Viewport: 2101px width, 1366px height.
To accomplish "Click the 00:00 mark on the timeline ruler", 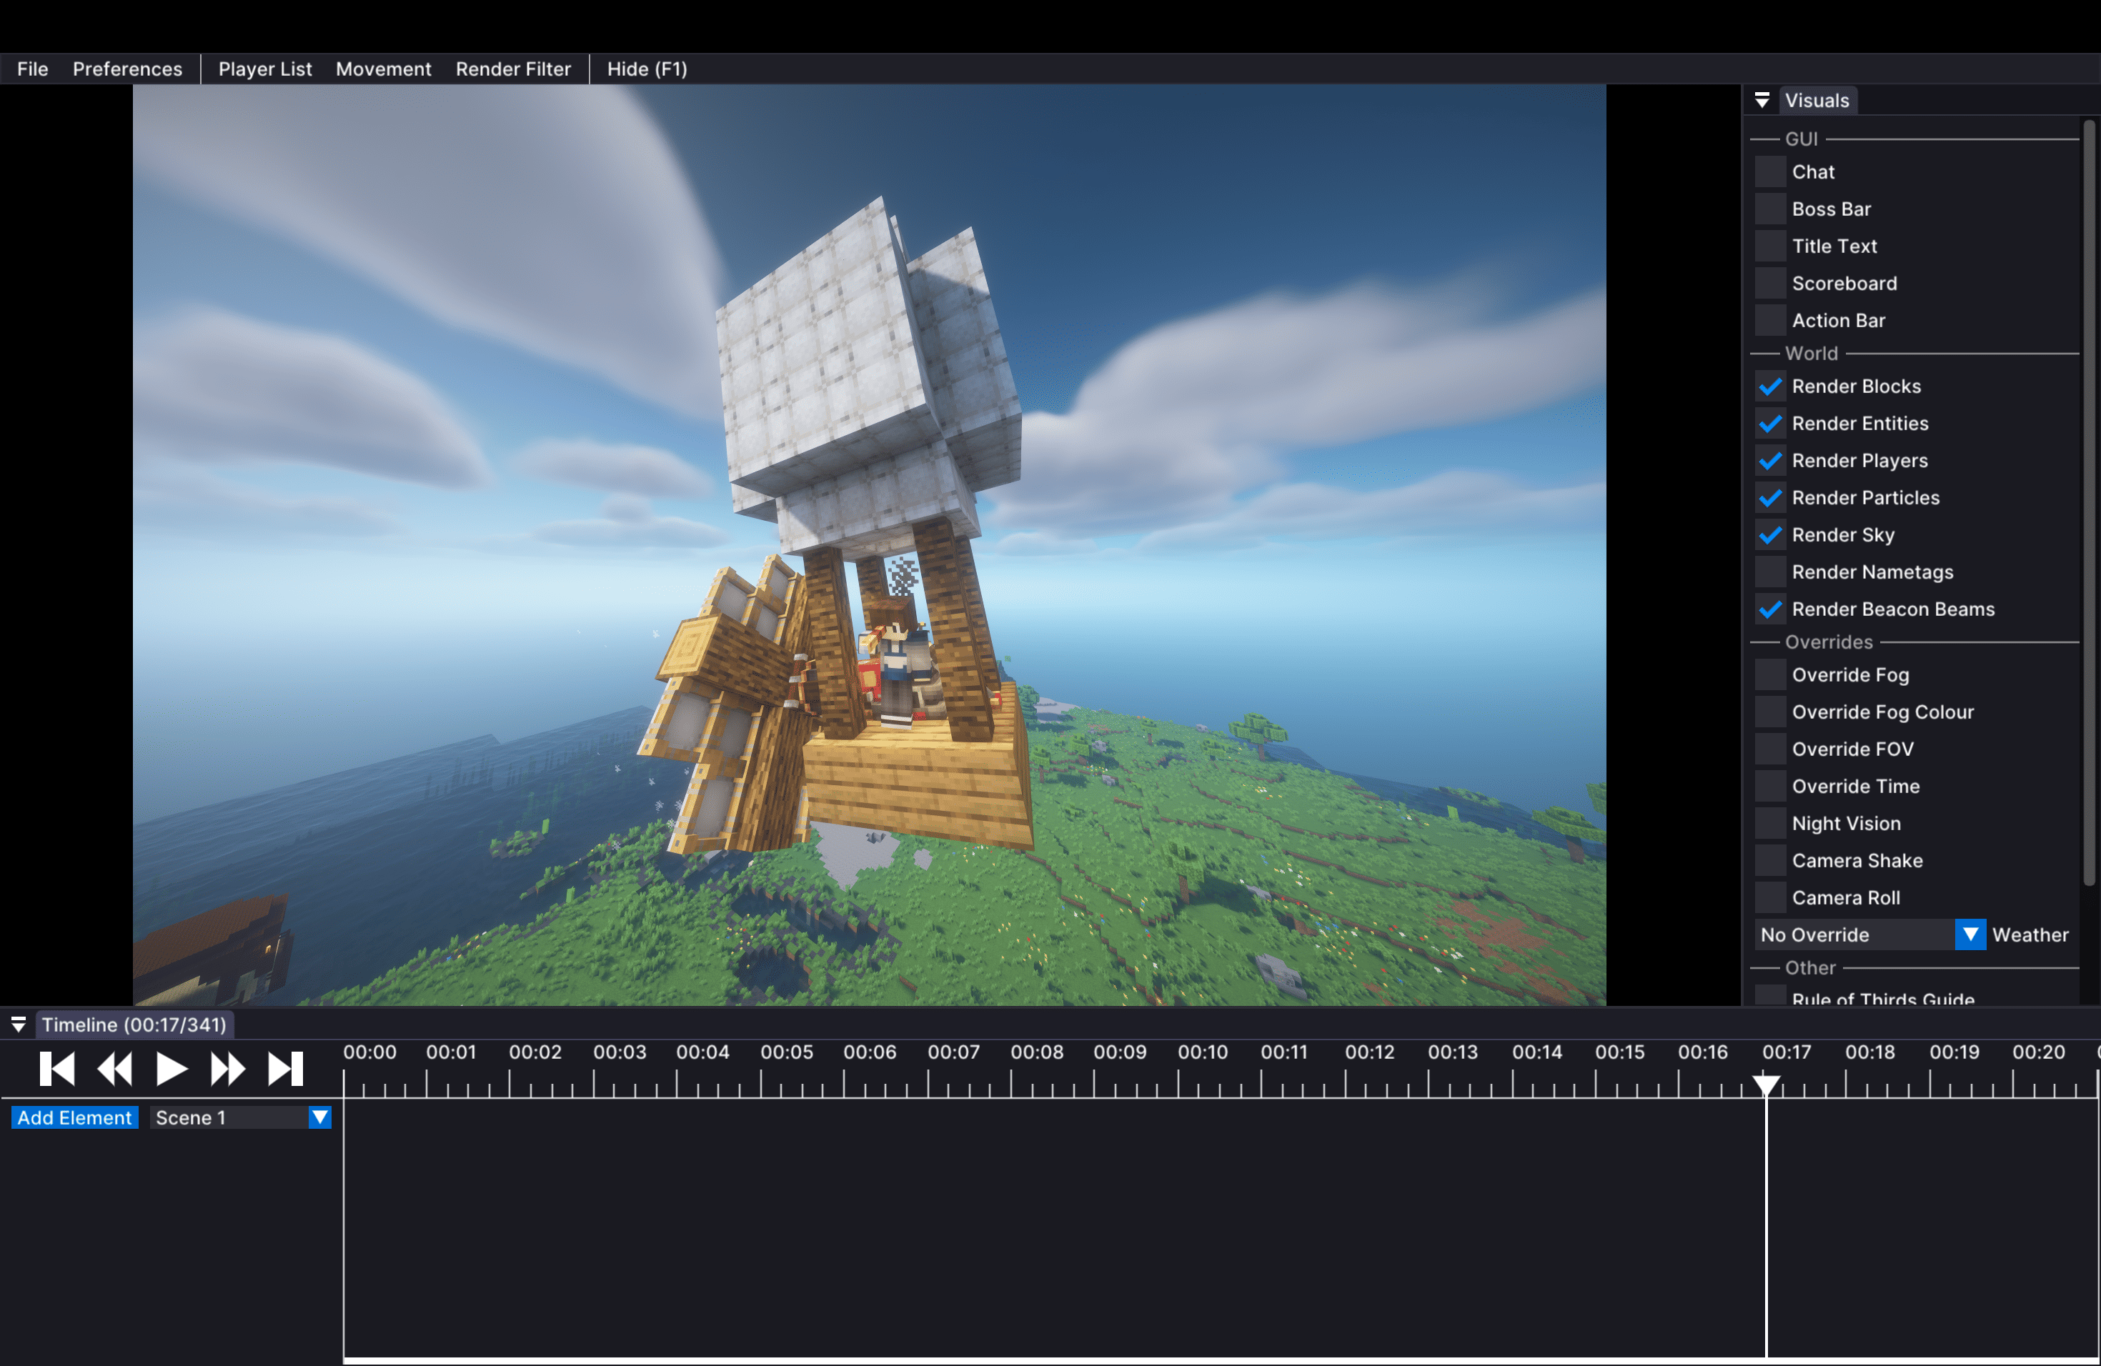I will click(x=370, y=1052).
